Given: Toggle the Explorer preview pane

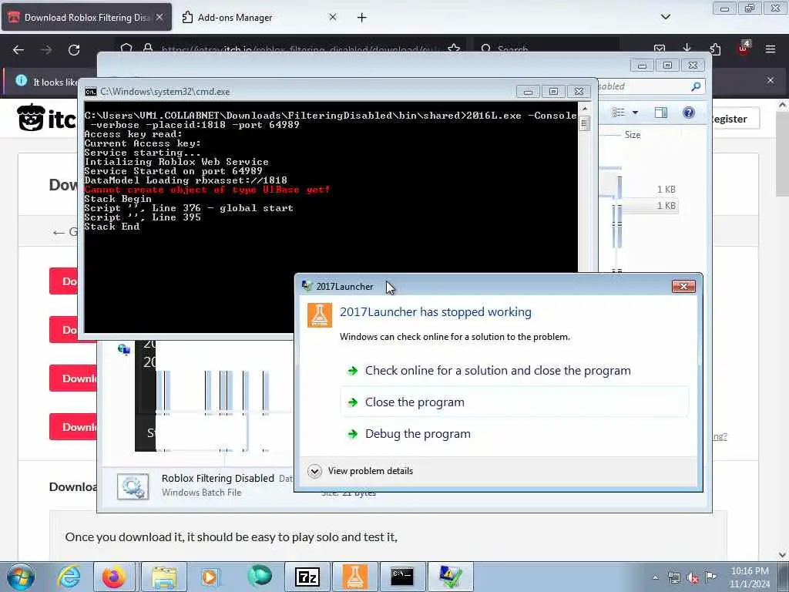Looking at the screenshot, I should (661, 113).
